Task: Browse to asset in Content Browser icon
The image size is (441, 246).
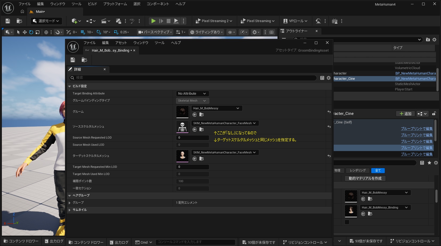Action: pyautogui.click(x=84, y=60)
